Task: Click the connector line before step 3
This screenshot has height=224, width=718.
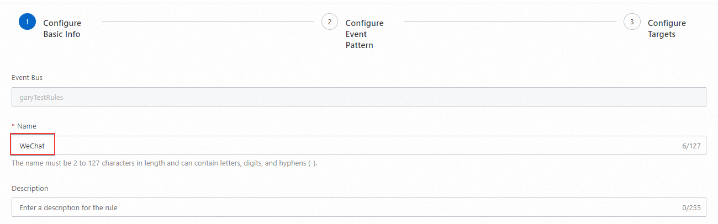Action: (509, 22)
